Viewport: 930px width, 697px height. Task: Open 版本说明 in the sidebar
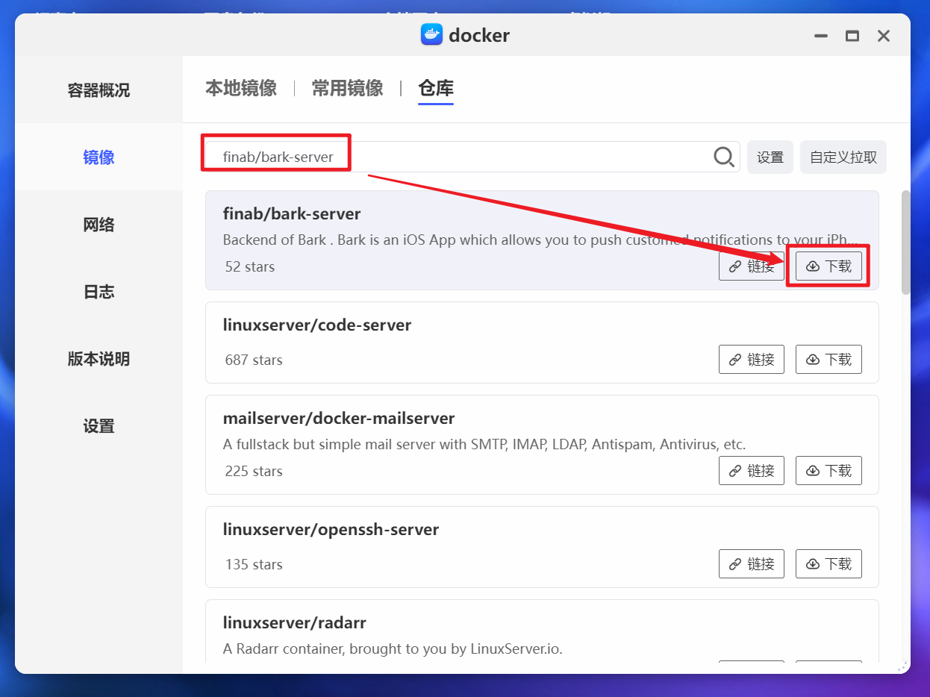coord(99,359)
